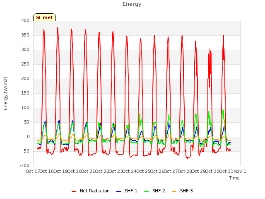265x199 pixels.
Task: Click the Oct 17 x-axis date label
Action: point(33,171)
